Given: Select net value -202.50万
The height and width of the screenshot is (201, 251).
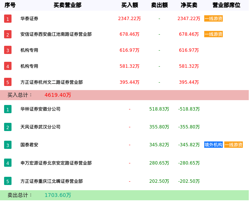Looking at the screenshot, I should [189, 181].
